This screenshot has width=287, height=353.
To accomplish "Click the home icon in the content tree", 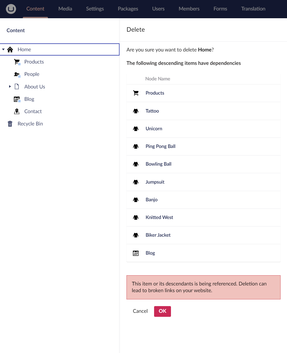I will (x=10, y=49).
